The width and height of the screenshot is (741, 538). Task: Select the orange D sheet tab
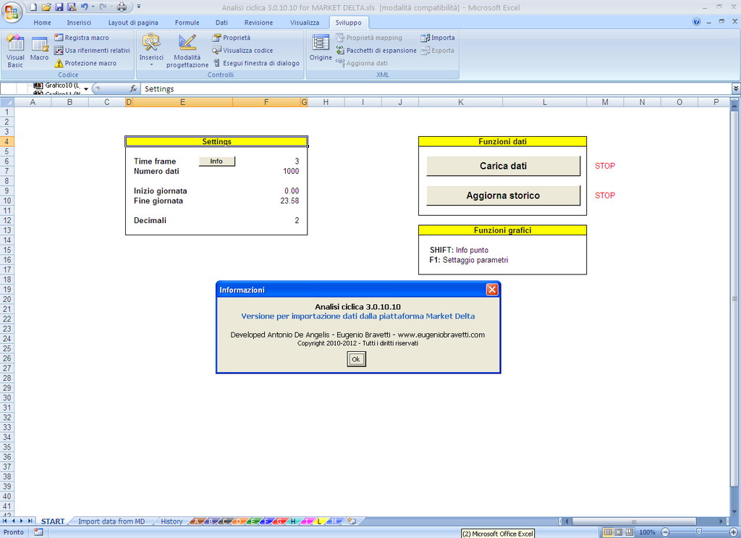tap(239, 521)
